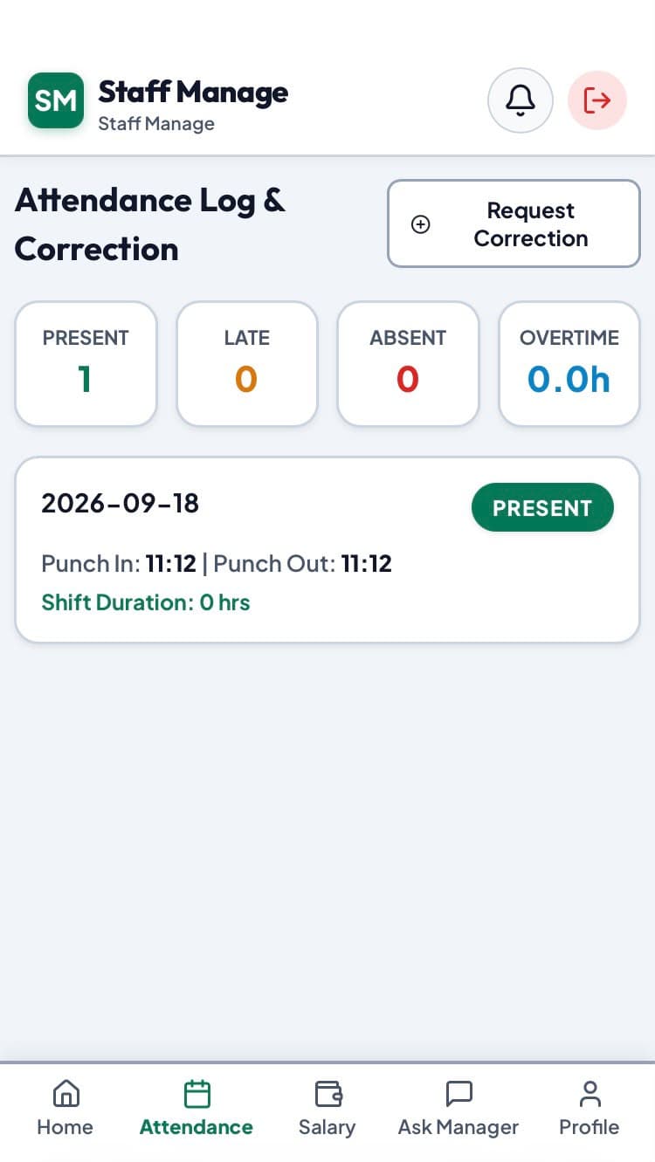Tap the ABSENT count card
Image resolution: width=655 pixels, height=1162 pixels.
(x=408, y=364)
